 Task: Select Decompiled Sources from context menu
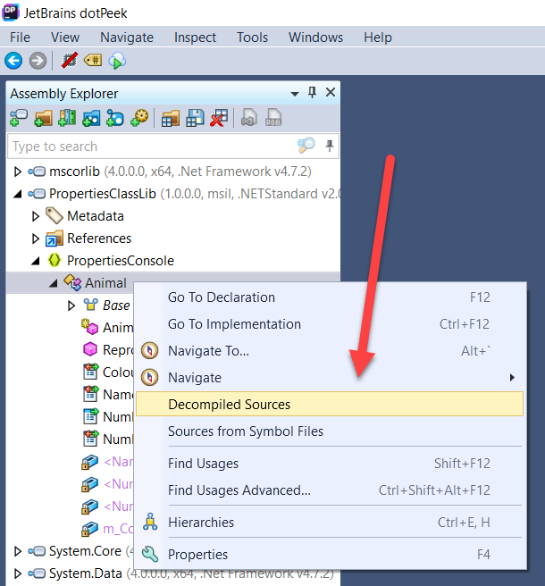tap(230, 404)
